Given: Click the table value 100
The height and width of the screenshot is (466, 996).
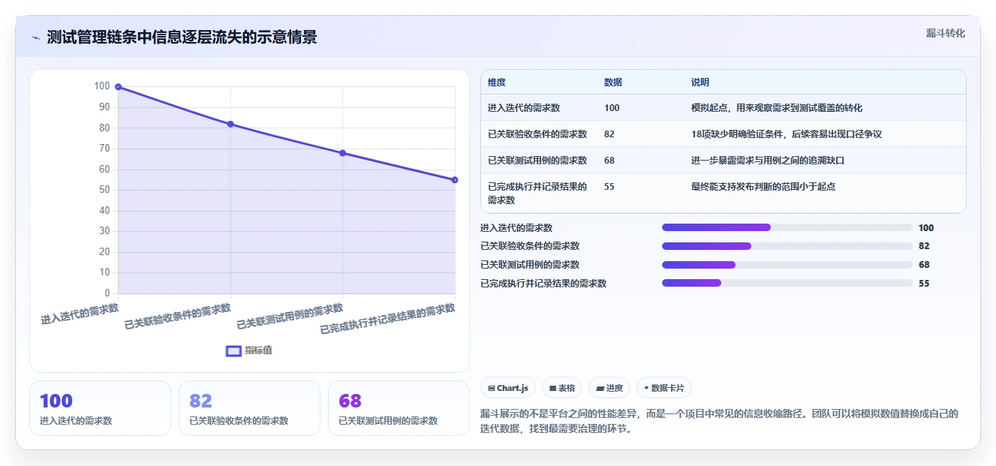Looking at the screenshot, I should tap(612, 108).
